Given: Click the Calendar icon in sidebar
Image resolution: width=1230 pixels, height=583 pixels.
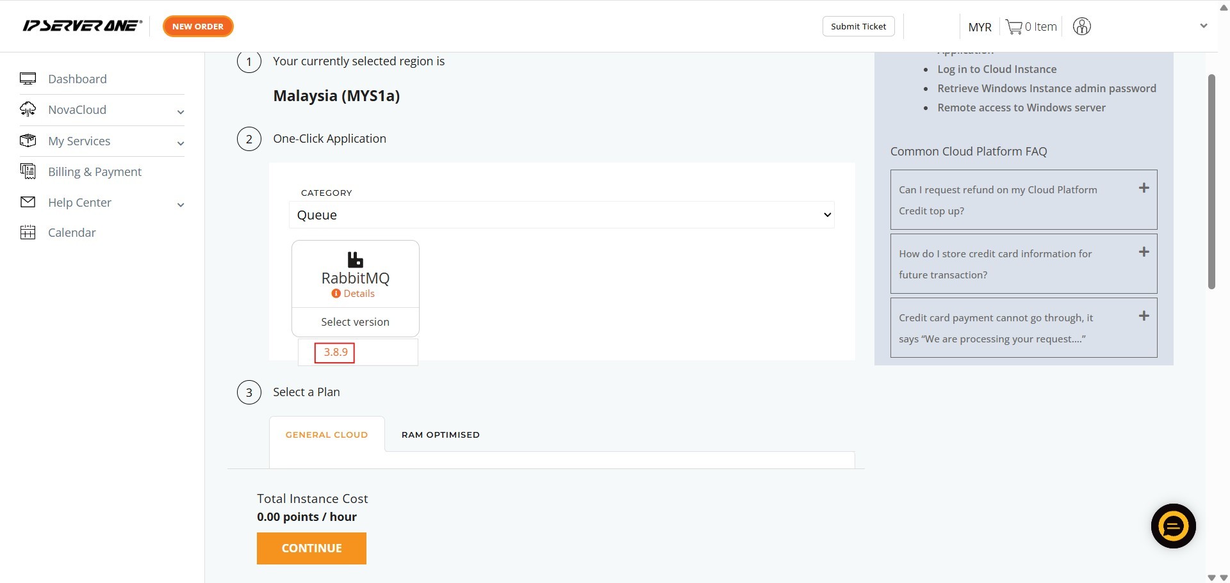Looking at the screenshot, I should coord(28,232).
